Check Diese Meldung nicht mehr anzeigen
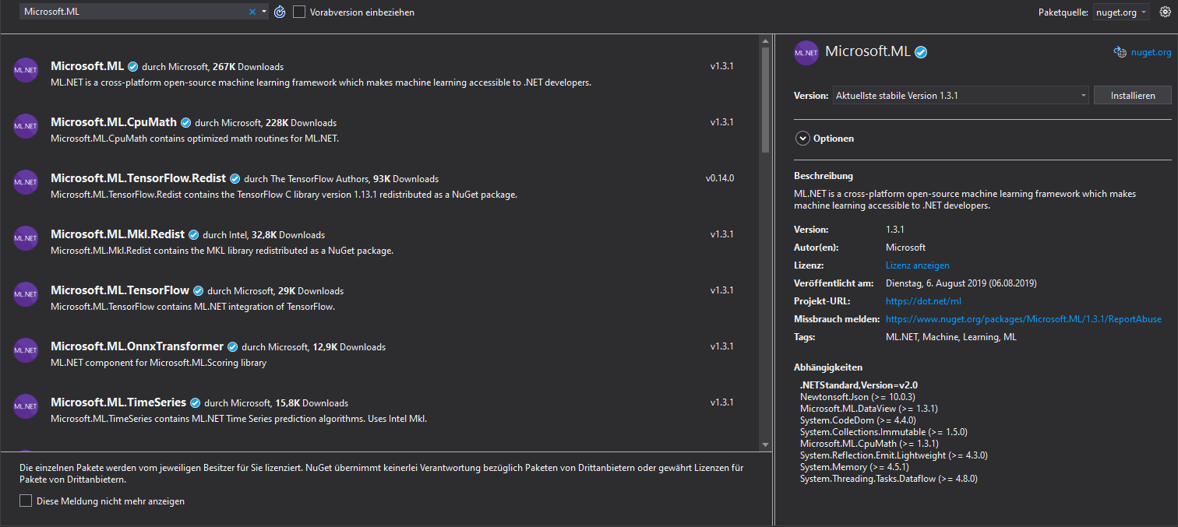 click(x=26, y=501)
